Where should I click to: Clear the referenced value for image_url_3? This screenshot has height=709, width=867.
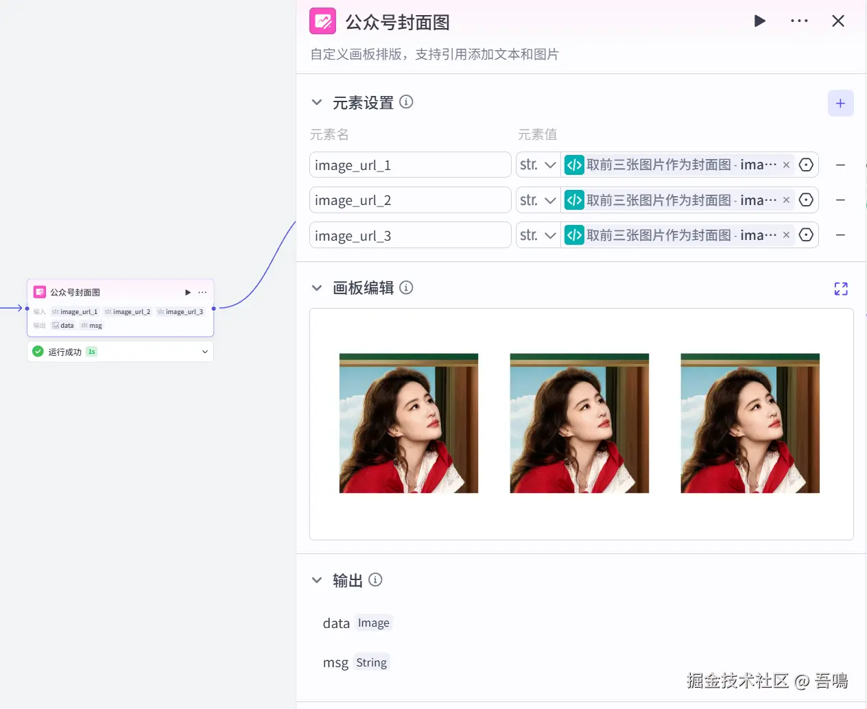[x=786, y=235]
